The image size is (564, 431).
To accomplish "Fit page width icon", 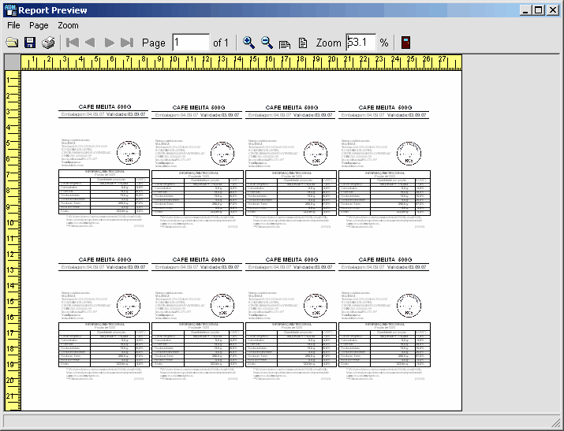I will [x=285, y=43].
